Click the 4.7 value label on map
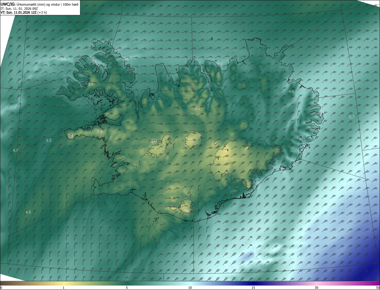This screenshot has width=380, height=290. 15,151
